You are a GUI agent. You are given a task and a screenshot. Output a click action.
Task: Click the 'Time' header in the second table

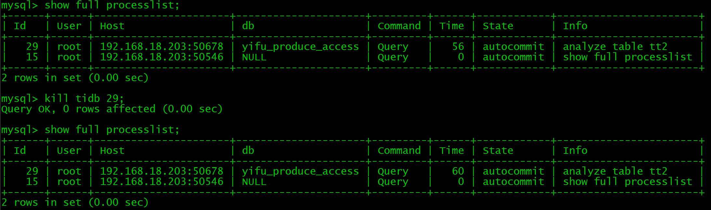(451, 151)
